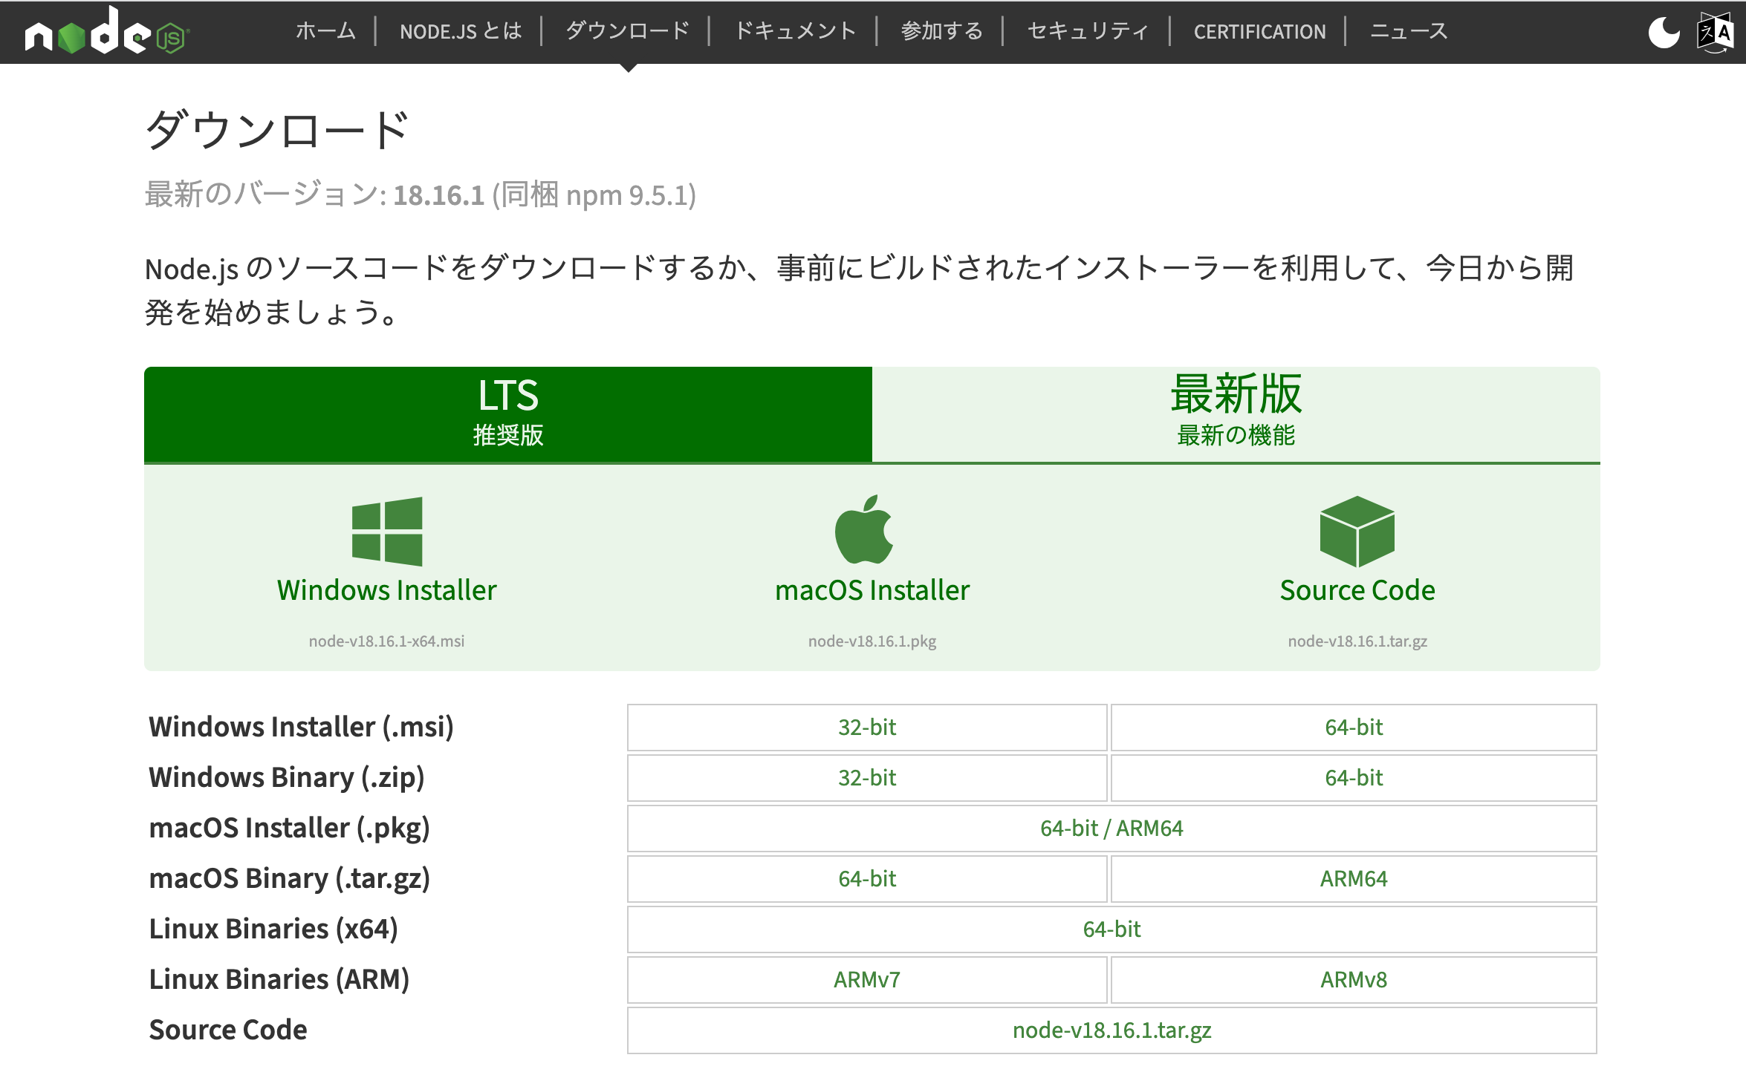
Task: Click the macOS Binary (.tar.gz) row label
Action: click(x=290, y=879)
